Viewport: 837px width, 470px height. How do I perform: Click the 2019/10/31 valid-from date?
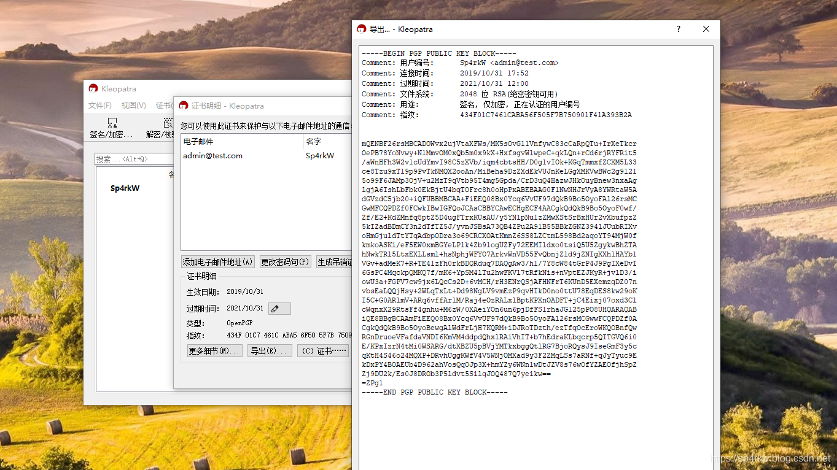245,292
